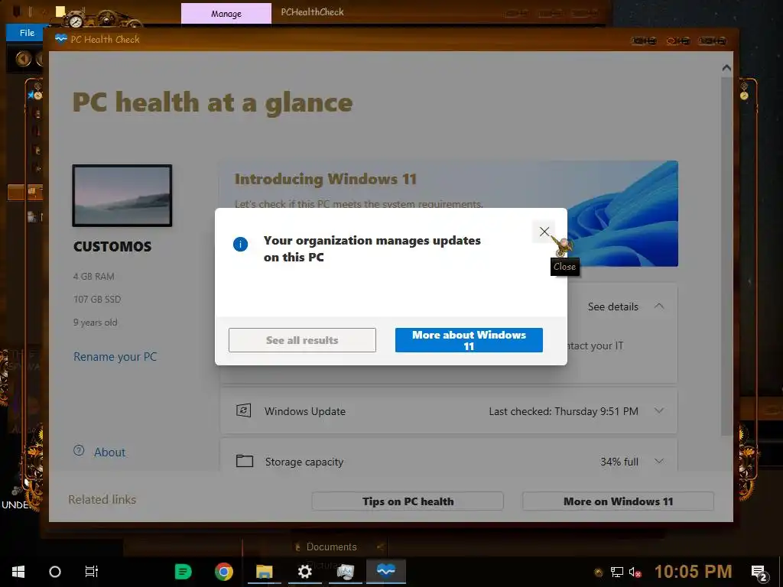783x587 pixels.
Task: Click the Storage capacity folder icon
Action: (244, 461)
